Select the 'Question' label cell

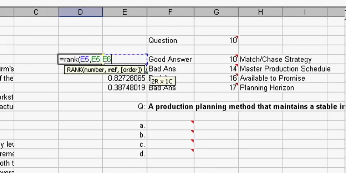tap(163, 40)
